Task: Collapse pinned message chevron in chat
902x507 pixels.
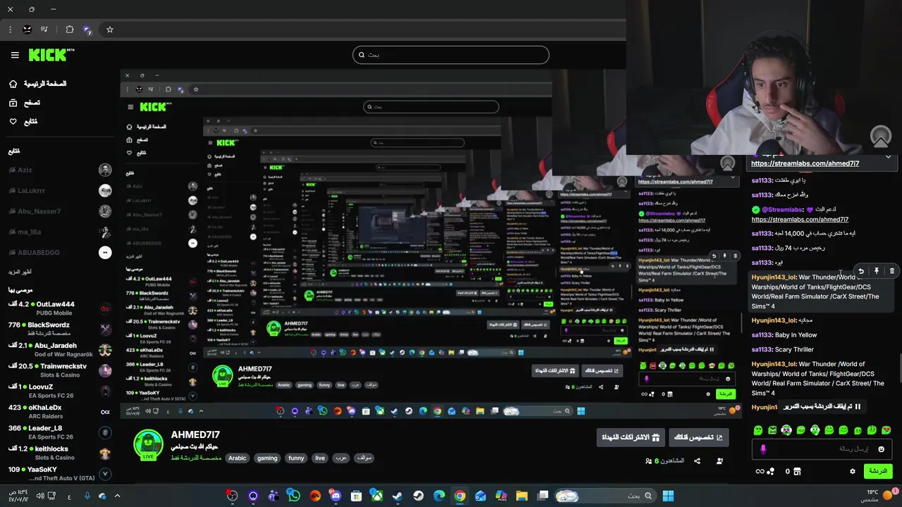Action: [x=888, y=156]
